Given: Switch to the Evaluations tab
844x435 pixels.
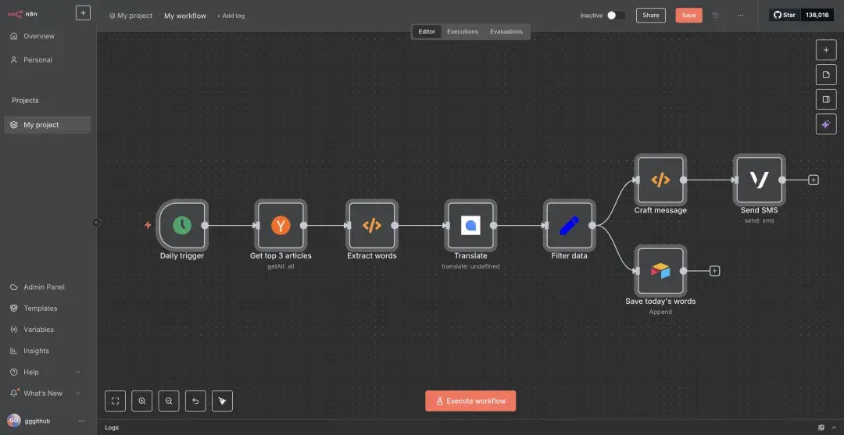Looking at the screenshot, I should pos(506,32).
